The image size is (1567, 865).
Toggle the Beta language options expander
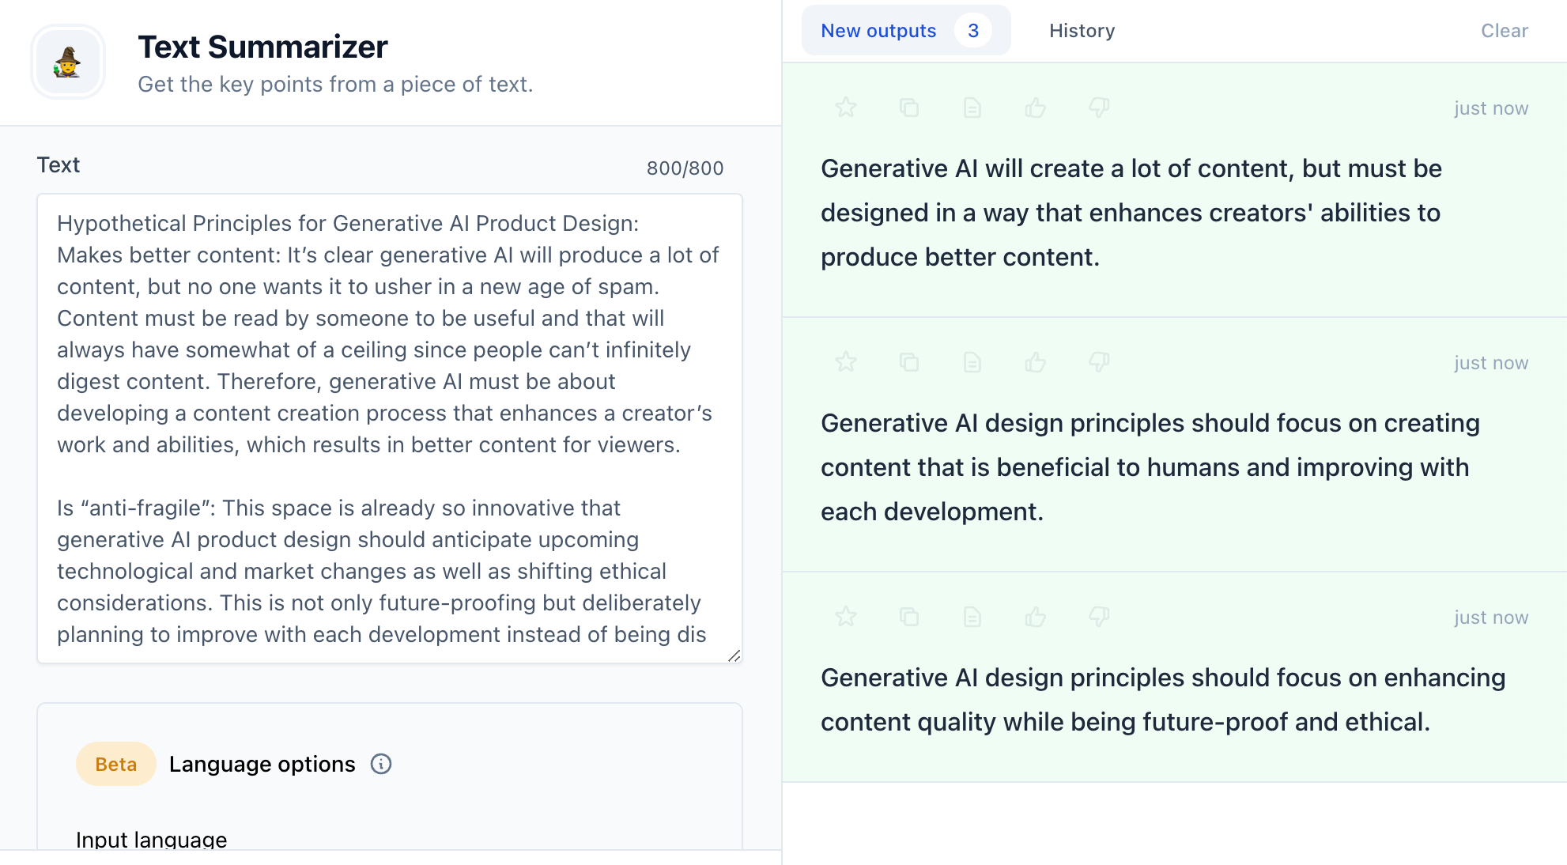264,765
